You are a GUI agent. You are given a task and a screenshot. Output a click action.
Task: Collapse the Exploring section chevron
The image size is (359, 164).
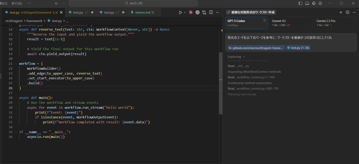tap(244, 57)
